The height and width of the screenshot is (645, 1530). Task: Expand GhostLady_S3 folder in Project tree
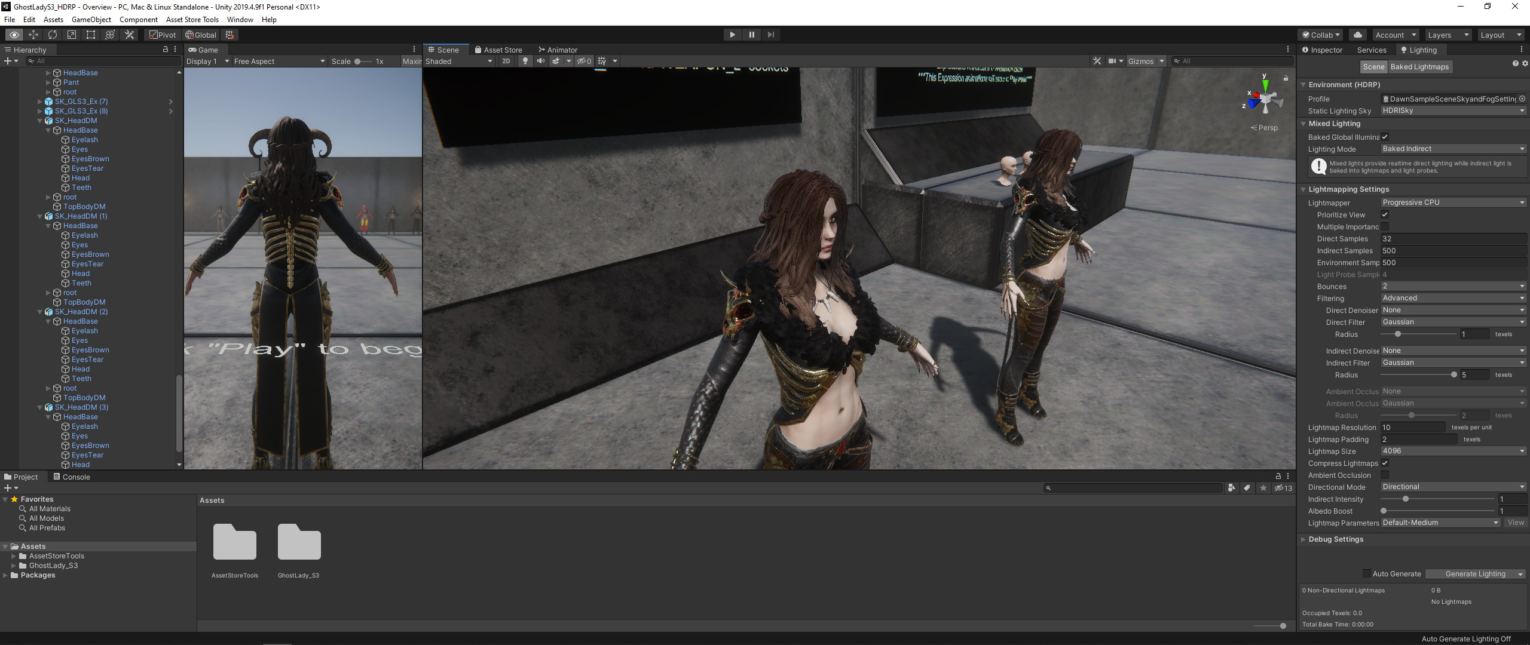click(14, 566)
